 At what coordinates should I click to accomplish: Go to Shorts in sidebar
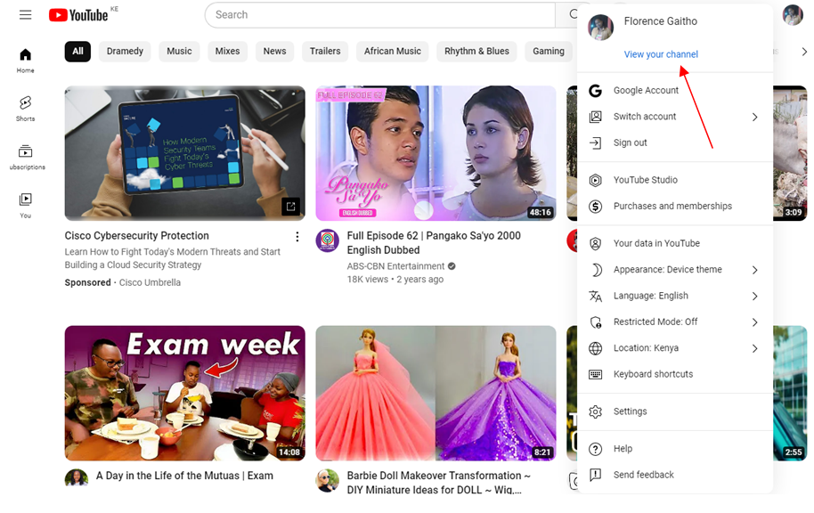[x=25, y=108]
